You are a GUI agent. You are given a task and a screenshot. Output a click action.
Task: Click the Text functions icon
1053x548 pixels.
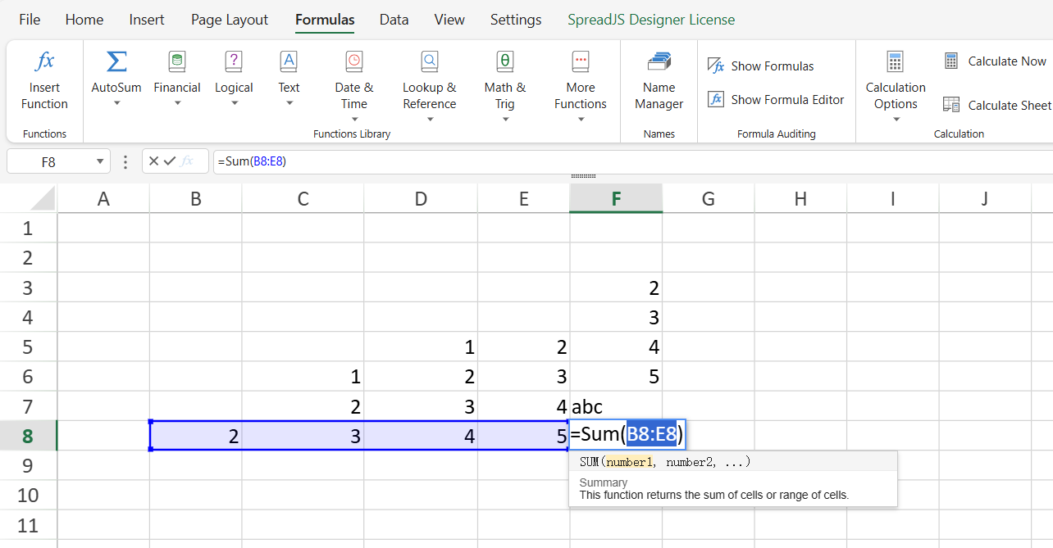289,61
